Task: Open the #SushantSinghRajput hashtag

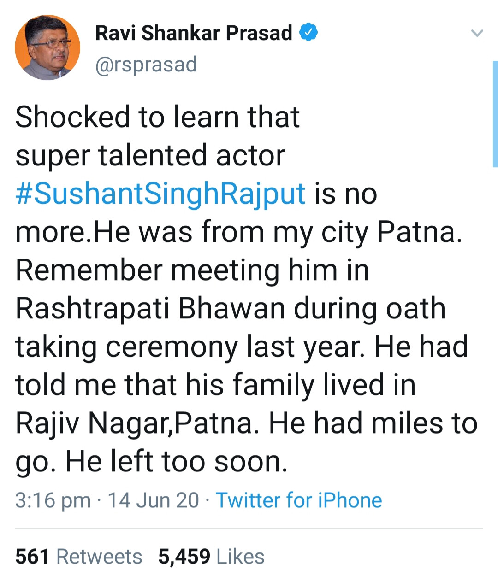Action: point(160,193)
